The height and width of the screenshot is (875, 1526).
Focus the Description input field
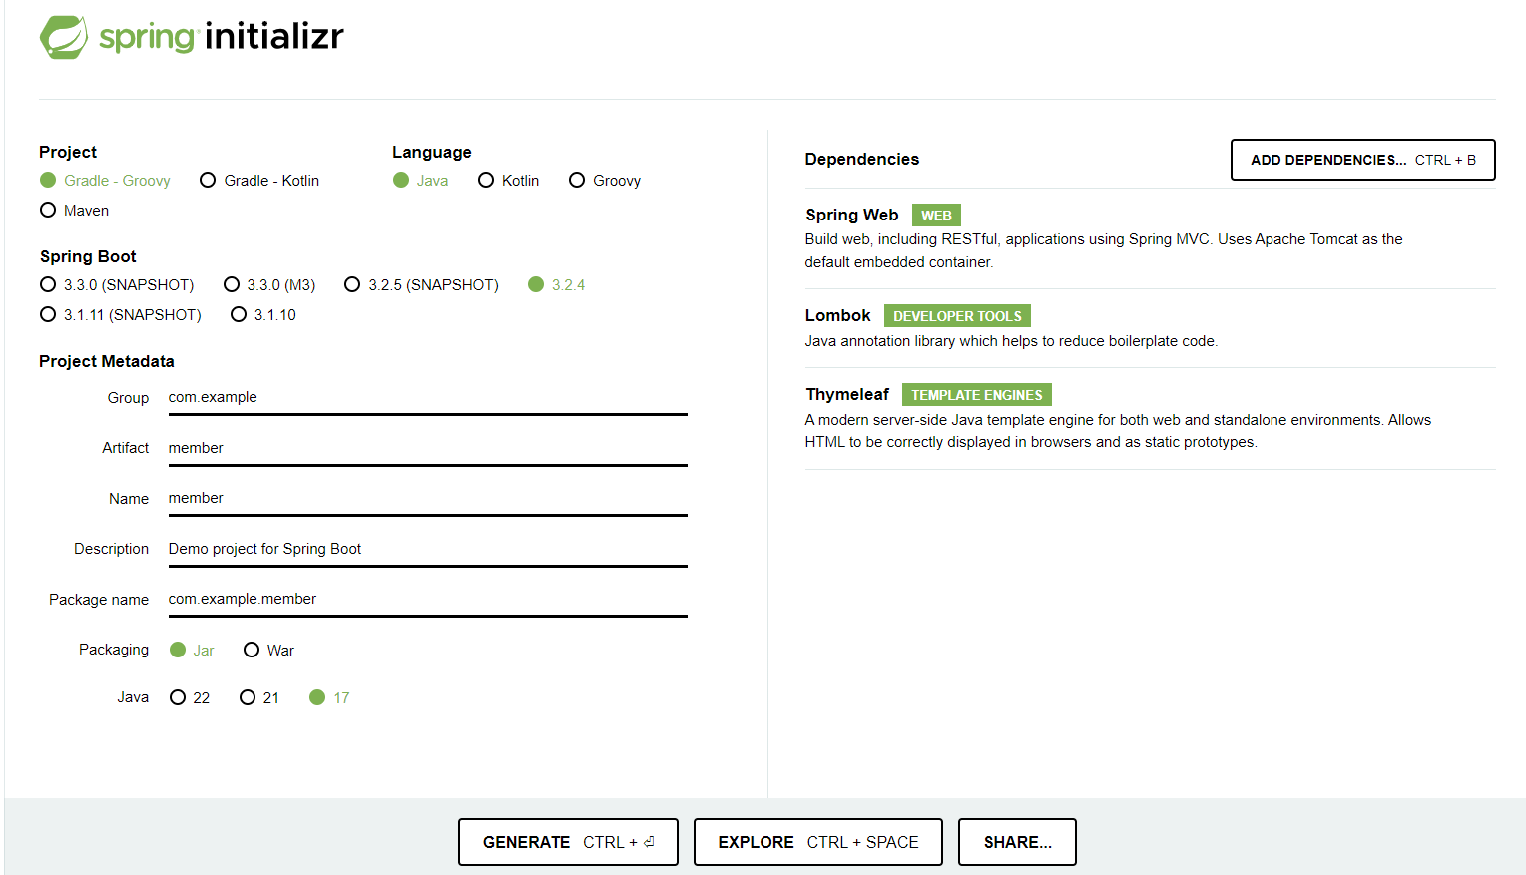pyautogui.click(x=427, y=550)
